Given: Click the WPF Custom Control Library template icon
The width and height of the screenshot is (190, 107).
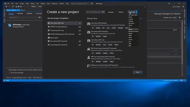Looking at the screenshot, I should 88,49.
